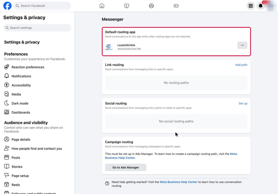Open the Groups icon in top bar
The height and width of the screenshot is (194, 278).
tap(151, 6)
